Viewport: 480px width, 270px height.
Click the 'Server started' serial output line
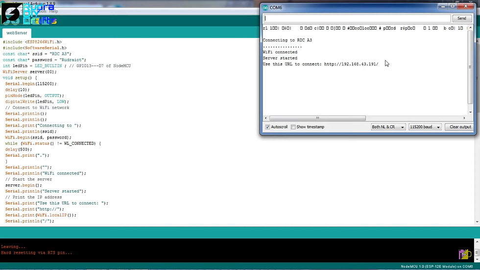point(280,58)
